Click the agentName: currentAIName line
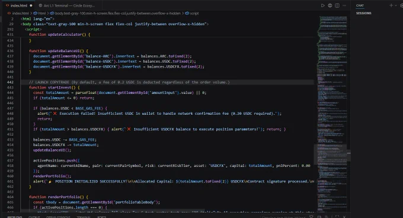 (174, 166)
